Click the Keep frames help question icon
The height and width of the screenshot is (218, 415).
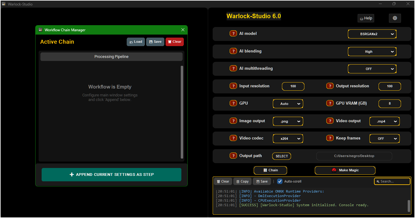click(x=330, y=138)
